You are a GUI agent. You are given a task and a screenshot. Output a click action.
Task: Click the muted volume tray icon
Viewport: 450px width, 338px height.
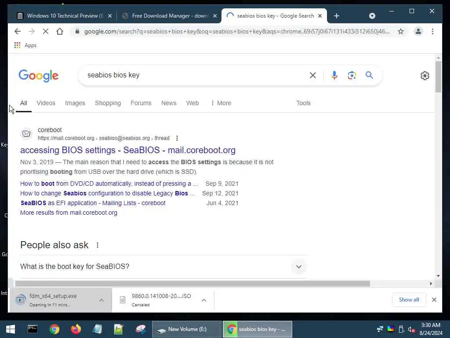pyautogui.click(x=411, y=329)
